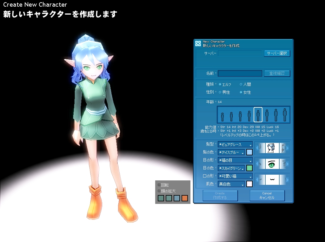Click the ponytail hairstyle thumbnail
Image resolution: width=325 pixels, height=242 pixels.
point(272,148)
